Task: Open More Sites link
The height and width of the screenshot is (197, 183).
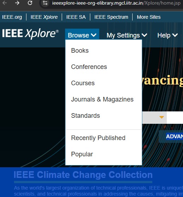Action: click(149, 17)
